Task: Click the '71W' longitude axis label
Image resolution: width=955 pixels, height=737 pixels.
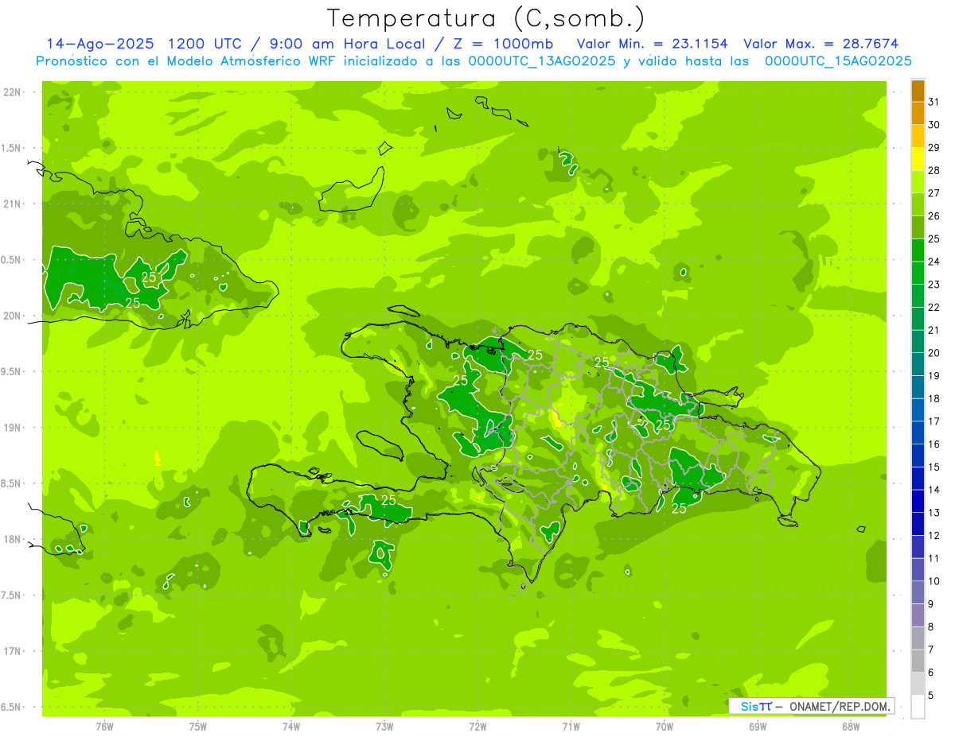Action: point(571,727)
